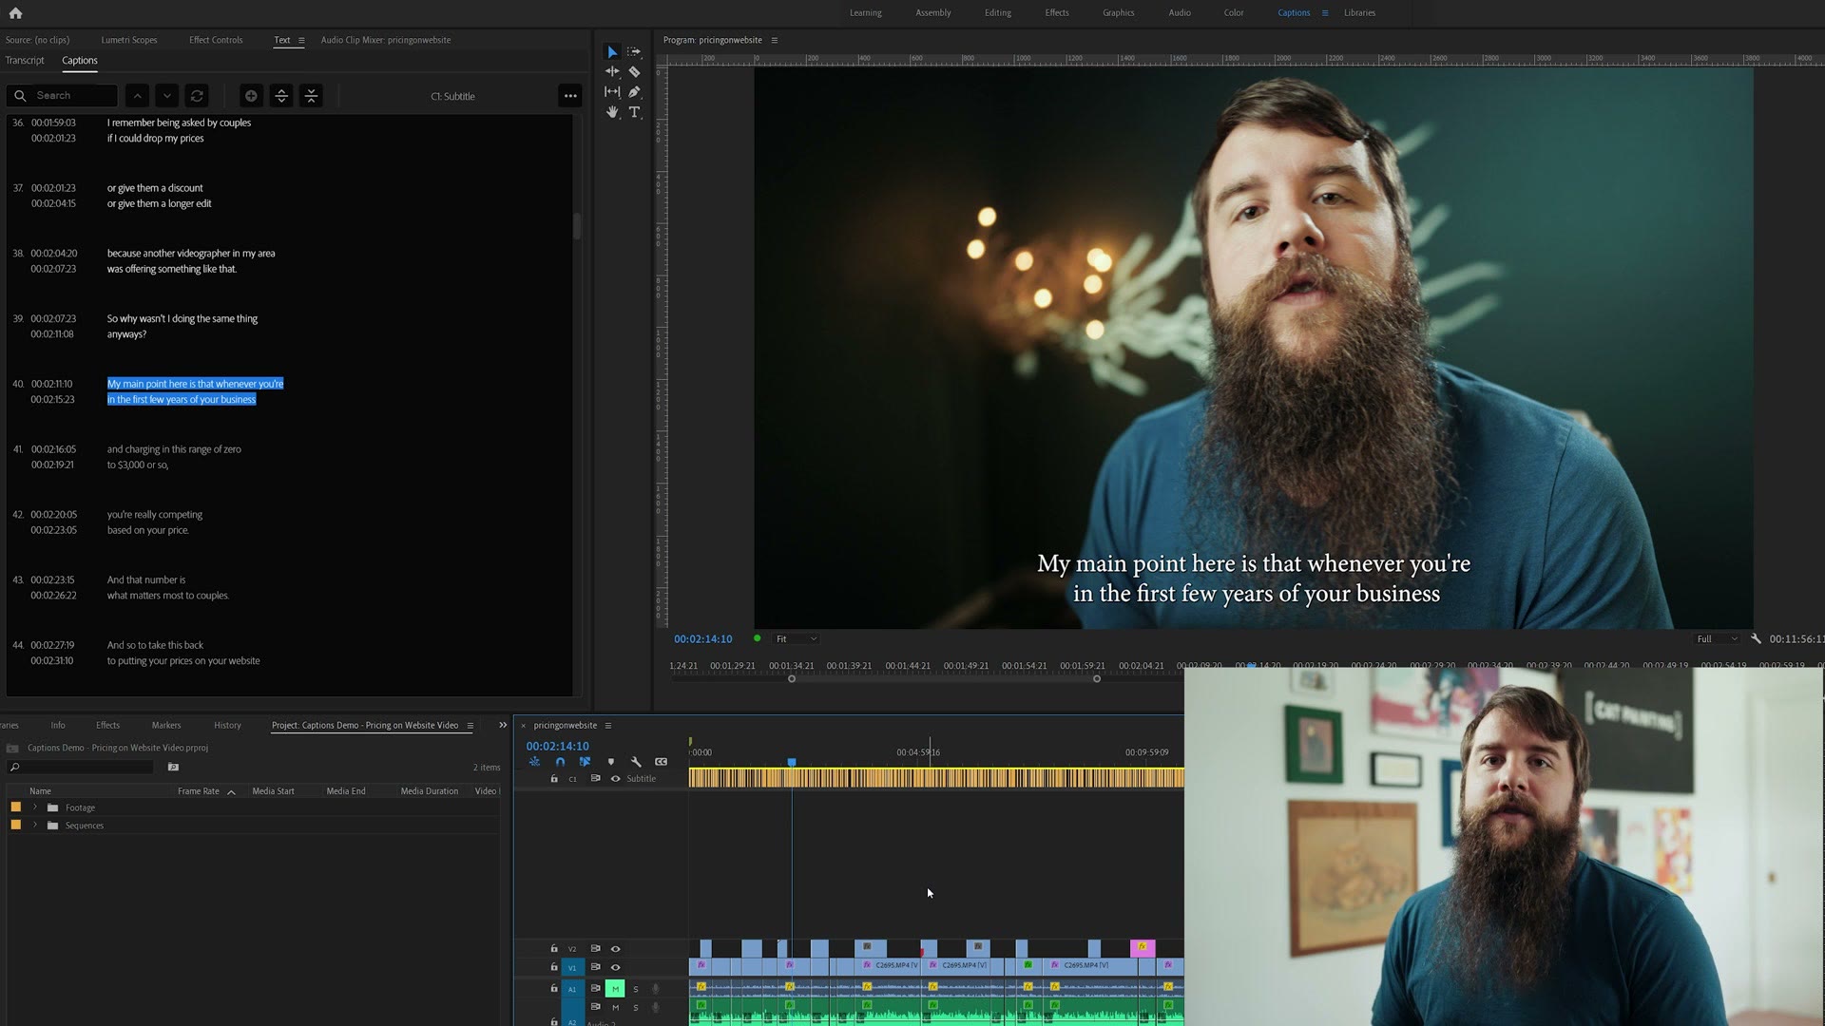Switch to Audio workspace
Viewport: 1825px width, 1026px height.
pyautogui.click(x=1180, y=13)
